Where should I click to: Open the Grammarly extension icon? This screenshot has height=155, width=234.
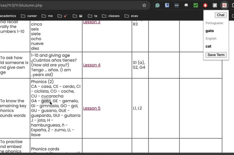(x=157, y=6)
